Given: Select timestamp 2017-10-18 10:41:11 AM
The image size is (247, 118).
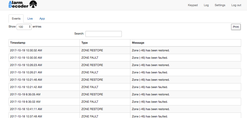Looking at the screenshot, I should [x=26, y=109].
